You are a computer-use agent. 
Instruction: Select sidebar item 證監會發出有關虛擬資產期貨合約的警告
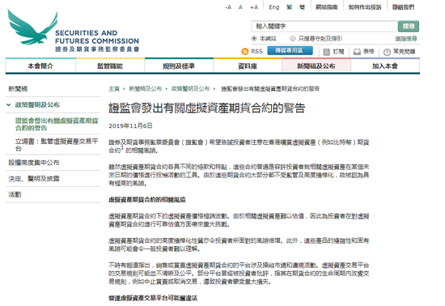pos(57,125)
